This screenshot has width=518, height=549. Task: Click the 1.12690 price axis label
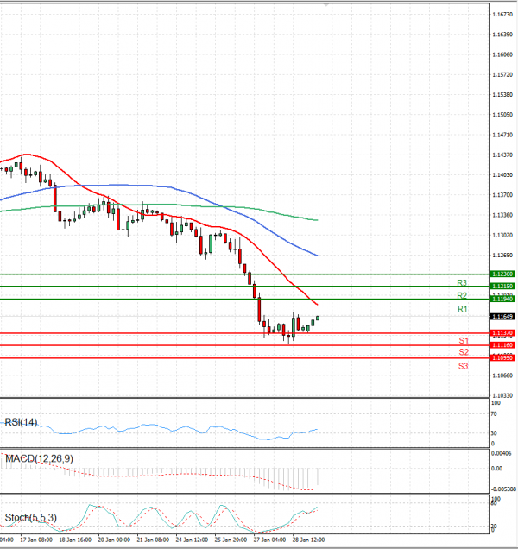(x=502, y=255)
